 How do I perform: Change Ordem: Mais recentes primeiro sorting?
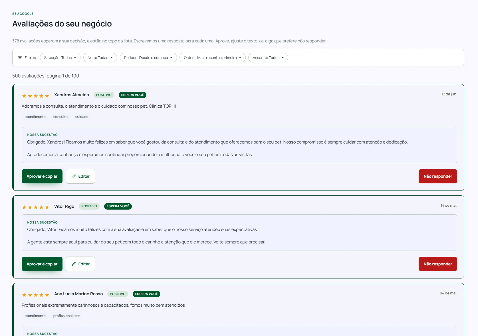point(213,58)
